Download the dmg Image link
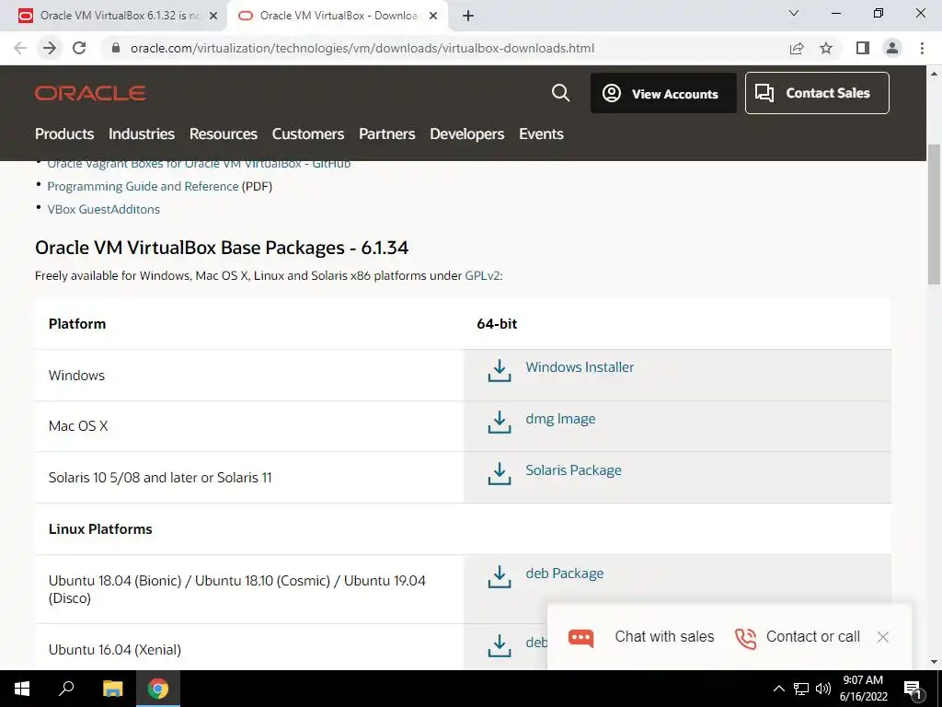This screenshot has height=707, width=942. 560,419
